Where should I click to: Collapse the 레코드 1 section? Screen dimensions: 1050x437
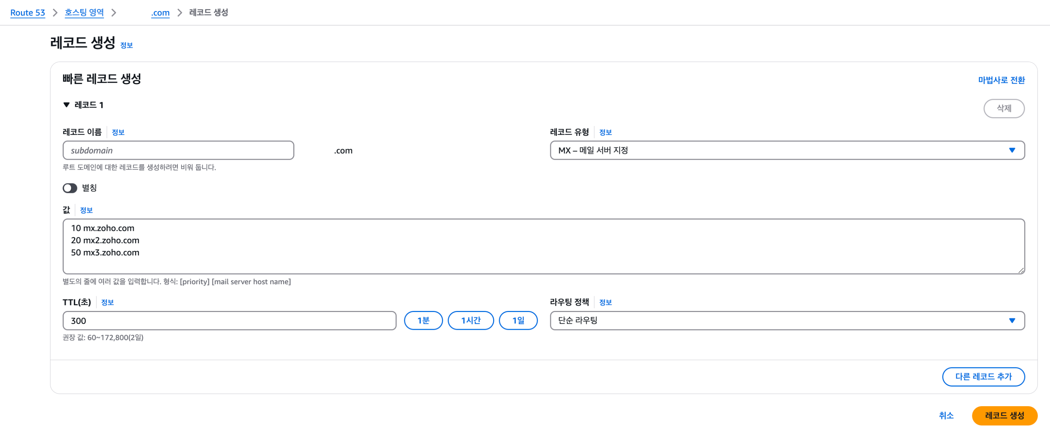click(66, 105)
